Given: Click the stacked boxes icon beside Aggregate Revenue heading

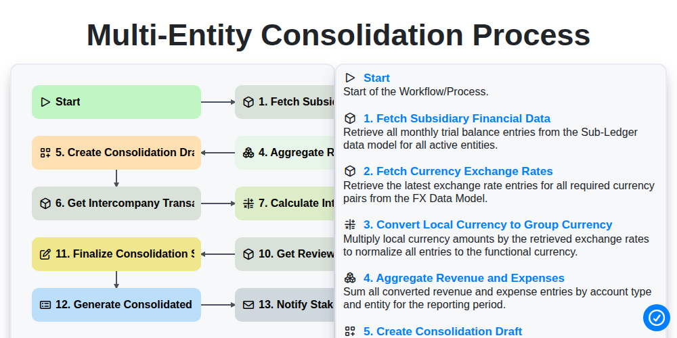Looking at the screenshot, I should coord(350,278).
